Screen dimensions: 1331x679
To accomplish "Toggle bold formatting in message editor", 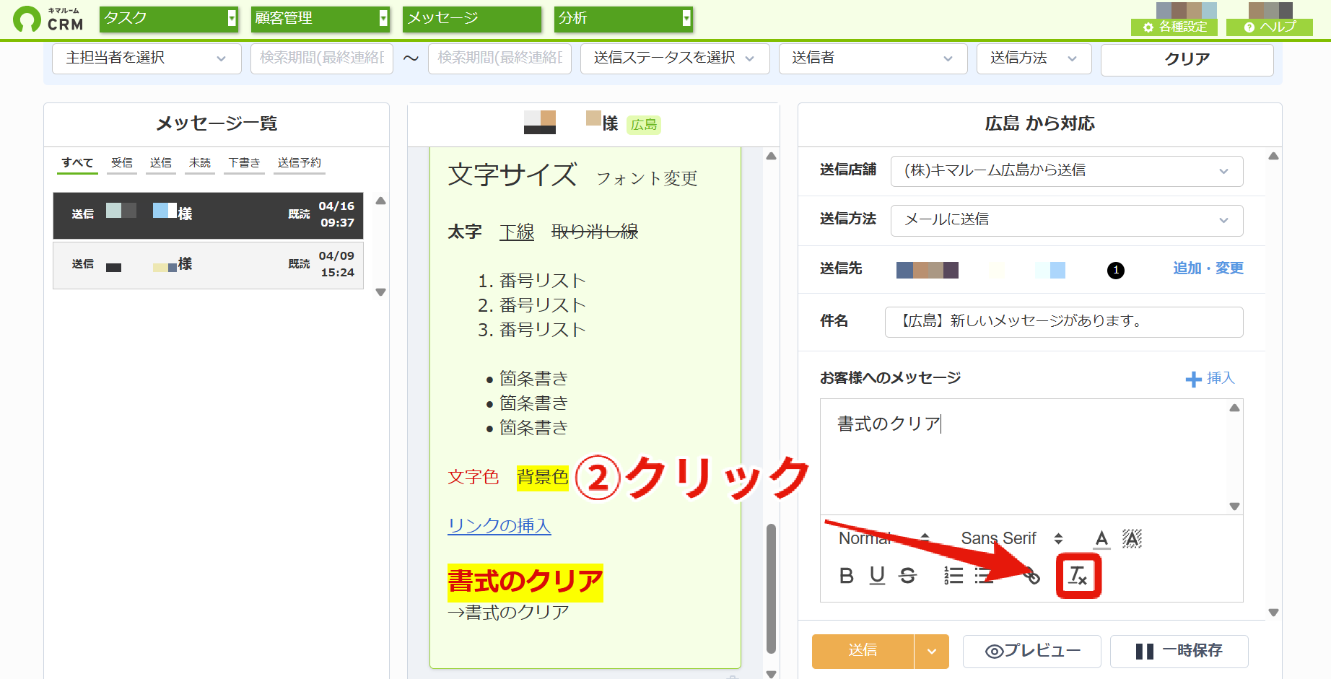I will (847, 575).
